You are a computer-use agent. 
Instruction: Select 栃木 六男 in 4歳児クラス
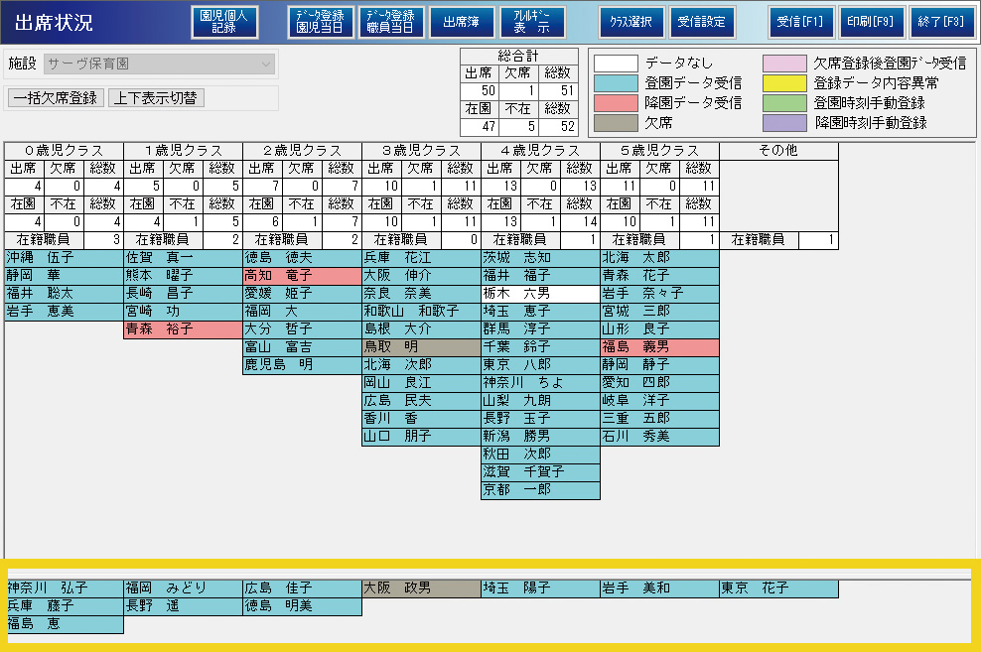540,294
